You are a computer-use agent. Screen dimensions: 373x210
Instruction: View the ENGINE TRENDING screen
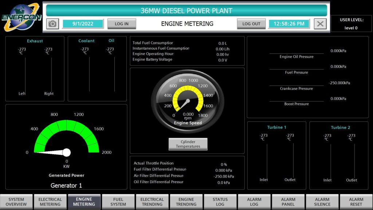pyautogui.click(x=186, y=201)
